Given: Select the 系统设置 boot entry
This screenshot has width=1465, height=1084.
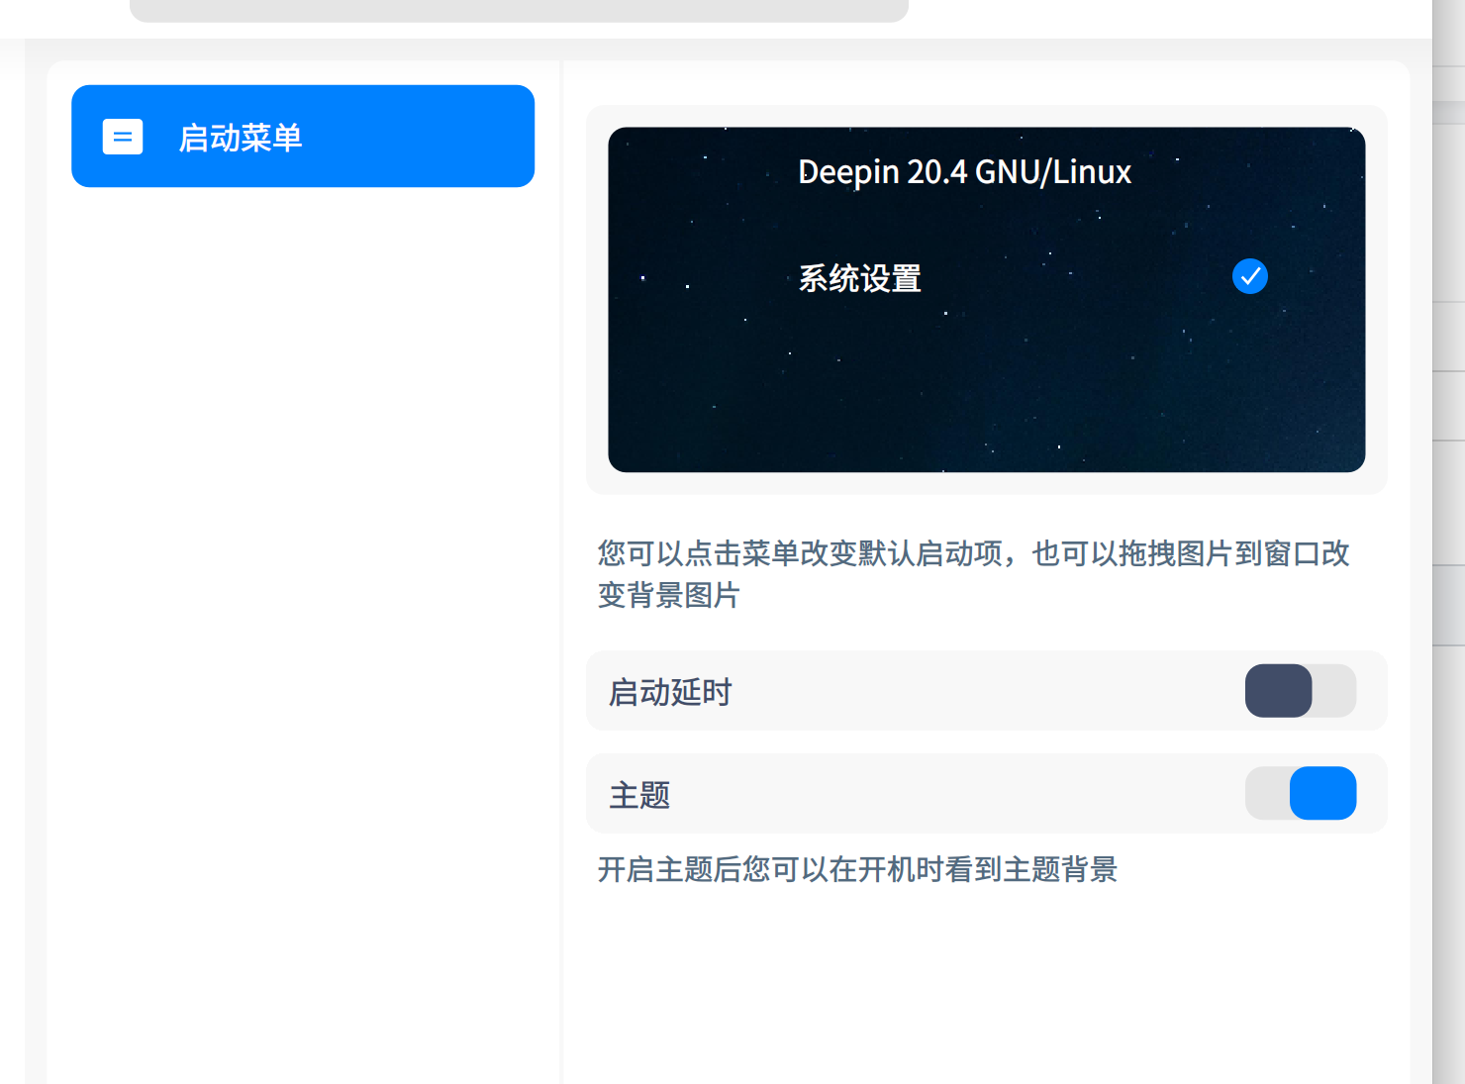Looking at the screenshot, I should coord(859,278).
